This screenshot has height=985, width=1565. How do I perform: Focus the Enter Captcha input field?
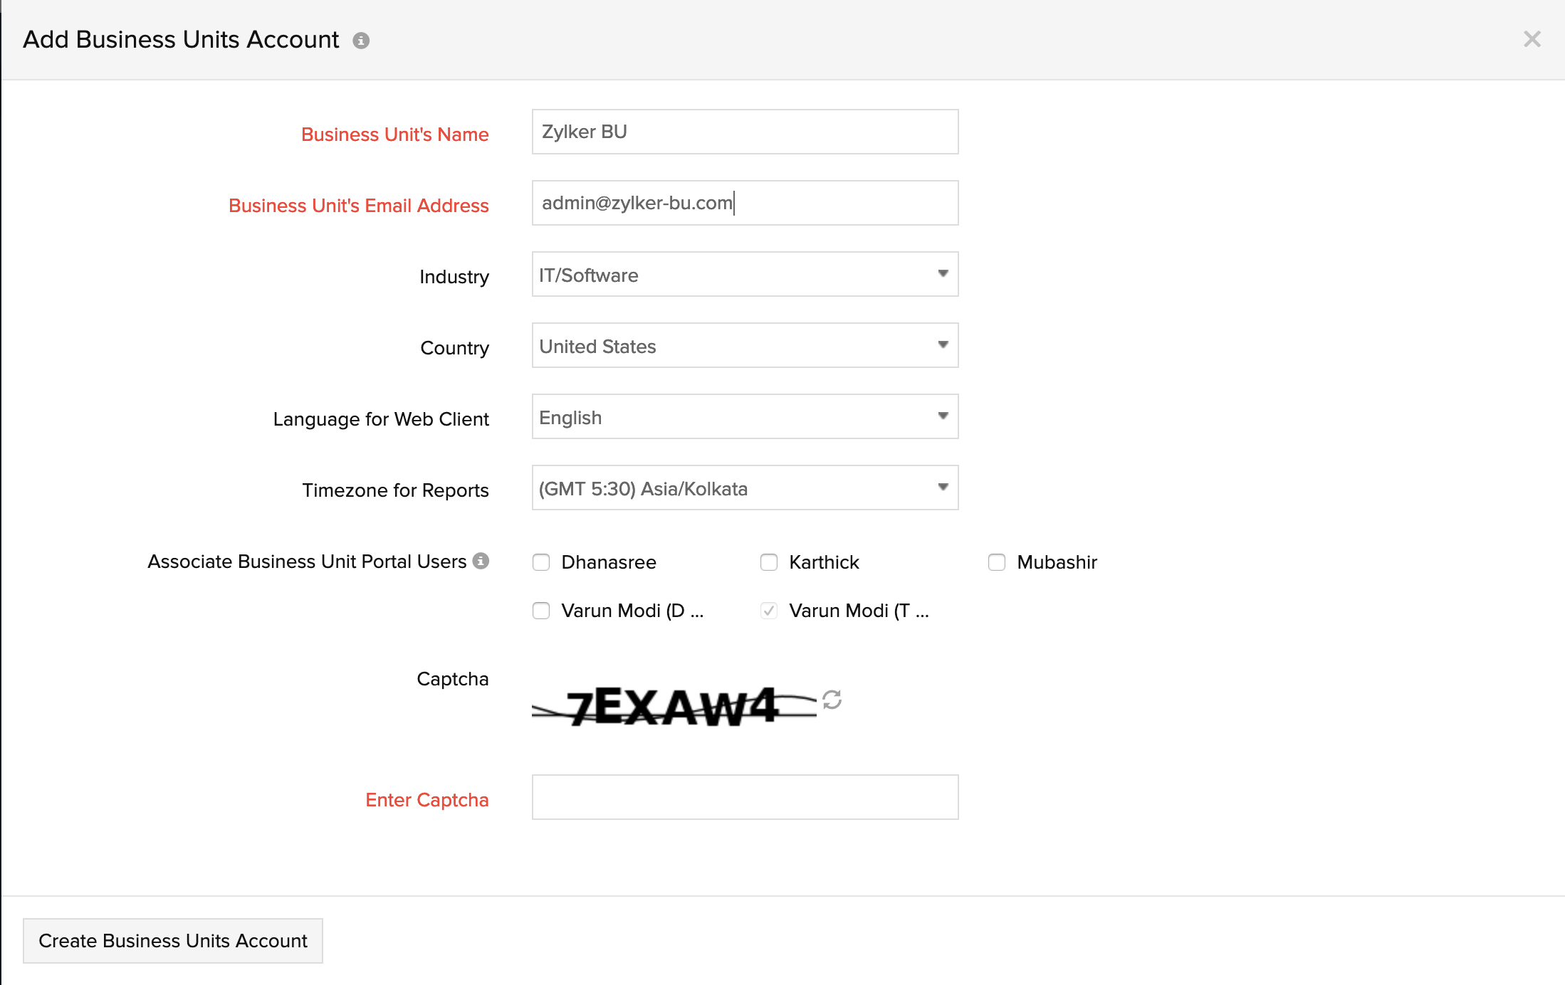745,797
